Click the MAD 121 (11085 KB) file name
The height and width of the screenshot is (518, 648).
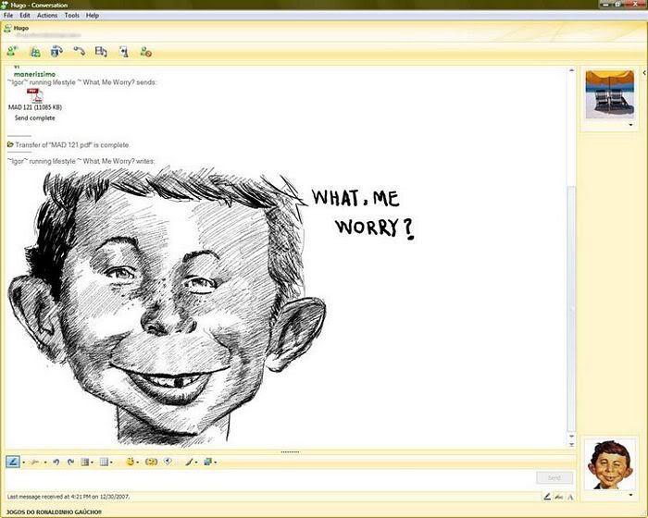[35, 107]
